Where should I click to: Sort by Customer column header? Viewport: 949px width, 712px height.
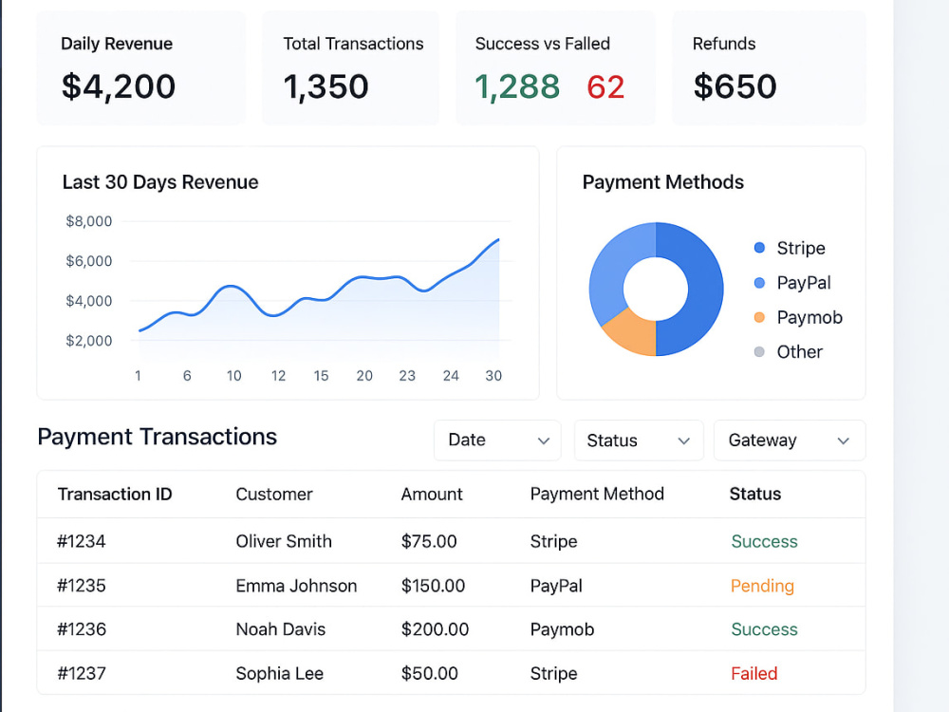[x=274, y=494]
